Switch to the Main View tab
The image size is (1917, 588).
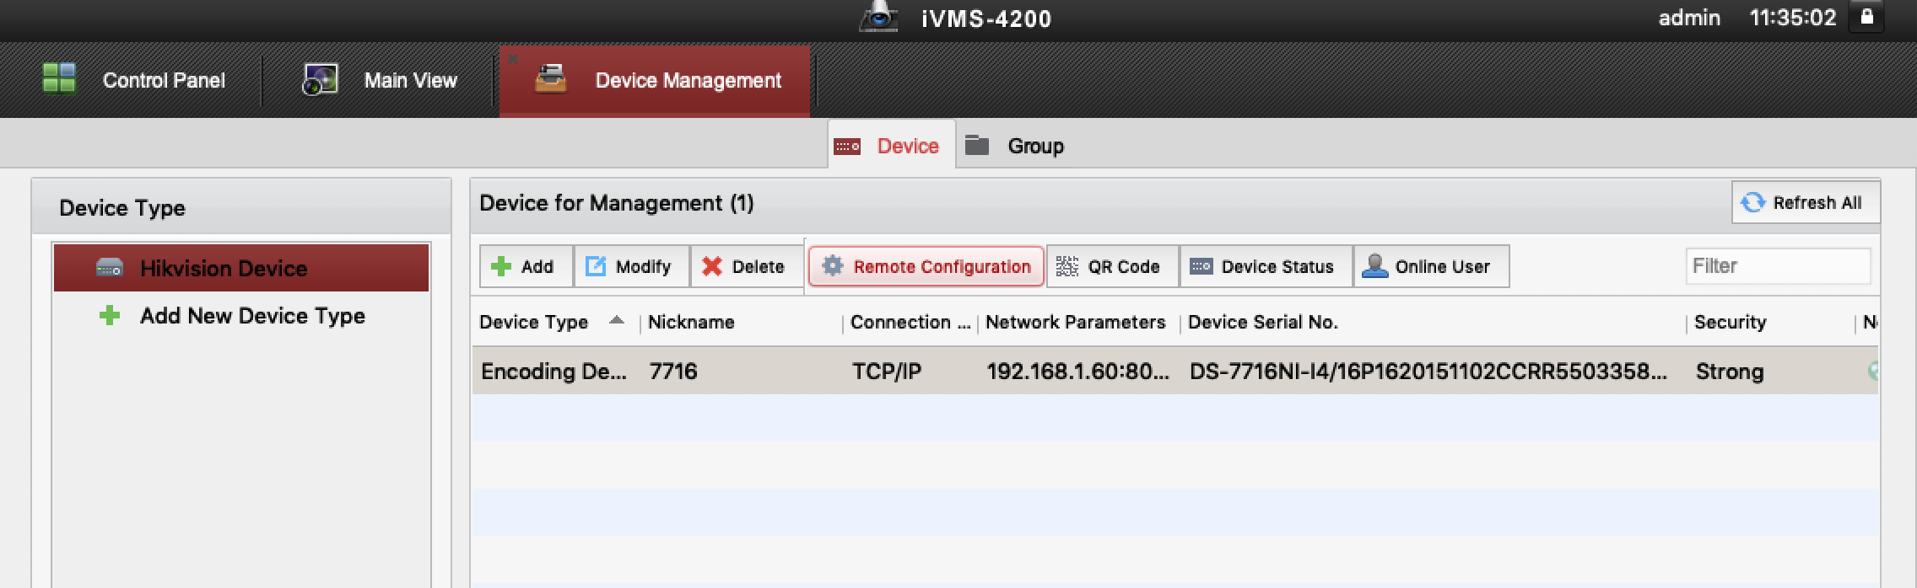point(380,80)
